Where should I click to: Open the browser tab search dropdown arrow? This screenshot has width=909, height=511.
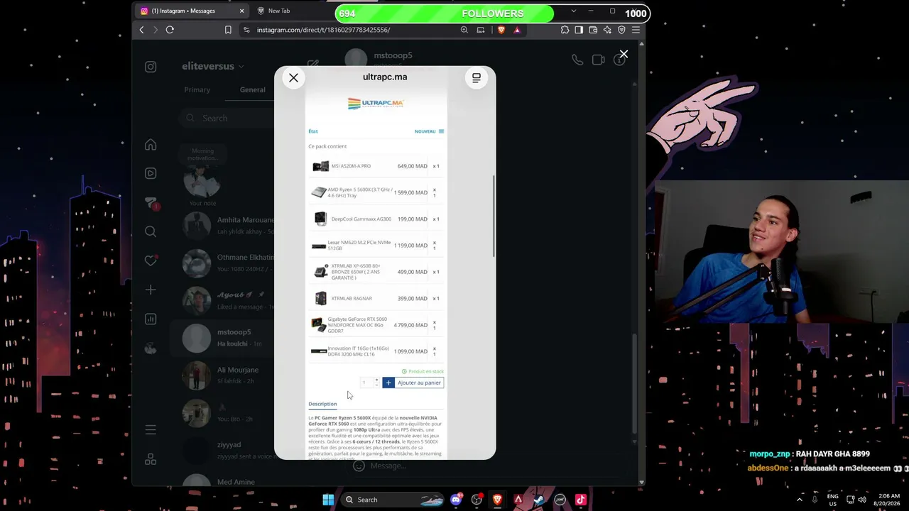pyautogui.click(x=573, y=11)
